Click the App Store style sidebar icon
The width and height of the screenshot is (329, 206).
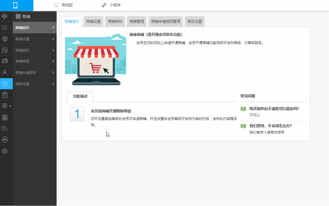click(x=5, y=140)
